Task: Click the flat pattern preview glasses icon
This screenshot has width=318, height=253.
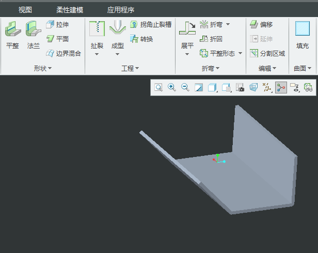Action: pyautogui.click(x=308, y=87)
